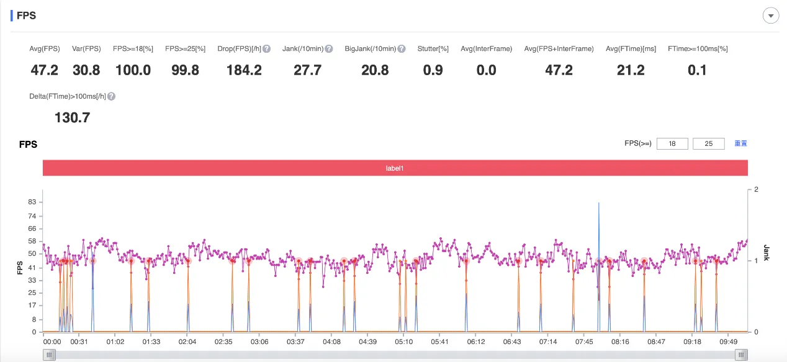Click the bold FPS chart title above label1
The image size is (787, 362).
point(28,144)
